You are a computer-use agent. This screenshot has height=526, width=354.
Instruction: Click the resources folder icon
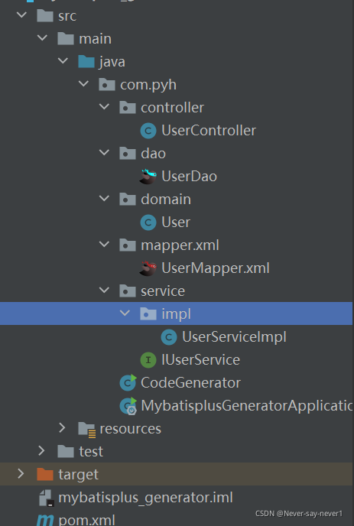point(87,430)
